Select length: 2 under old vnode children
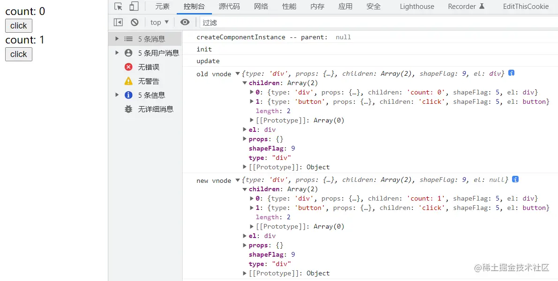Screen dimensions: 558x281 click(273, 111)
